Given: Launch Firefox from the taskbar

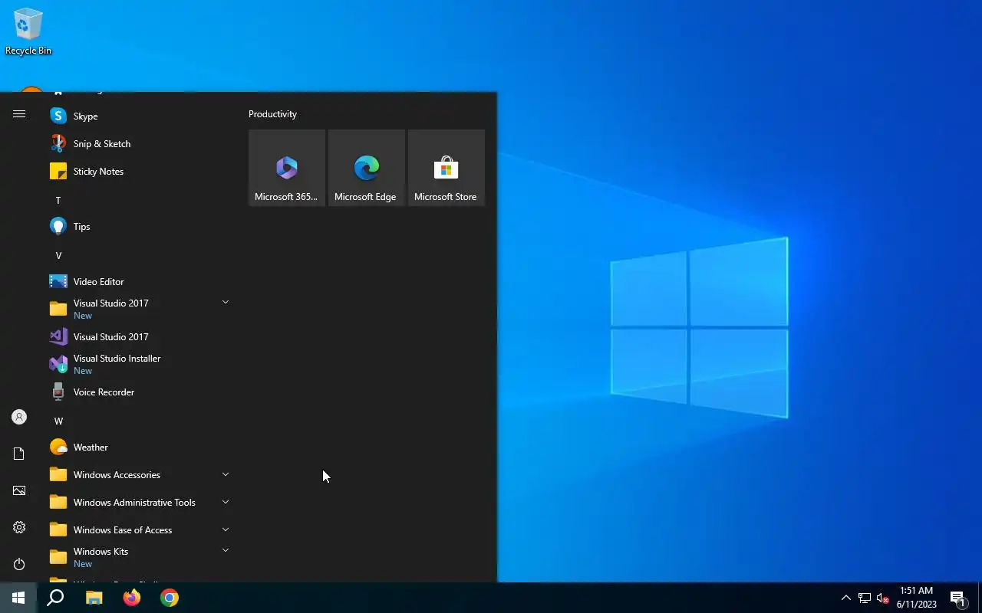Looking at the screenshot, I should [x=132, y=598].
